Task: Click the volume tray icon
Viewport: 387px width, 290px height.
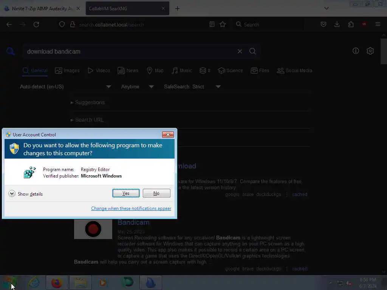Action: (x=348, y=283)
